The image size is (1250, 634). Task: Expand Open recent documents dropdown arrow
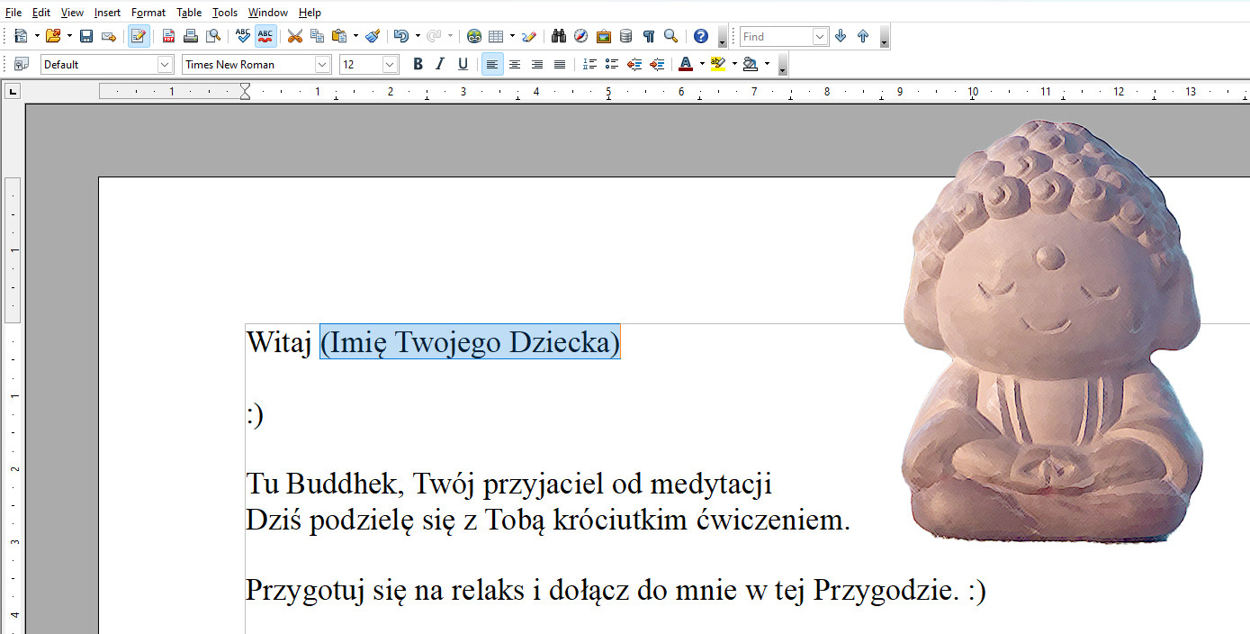[x=69, y=36]
